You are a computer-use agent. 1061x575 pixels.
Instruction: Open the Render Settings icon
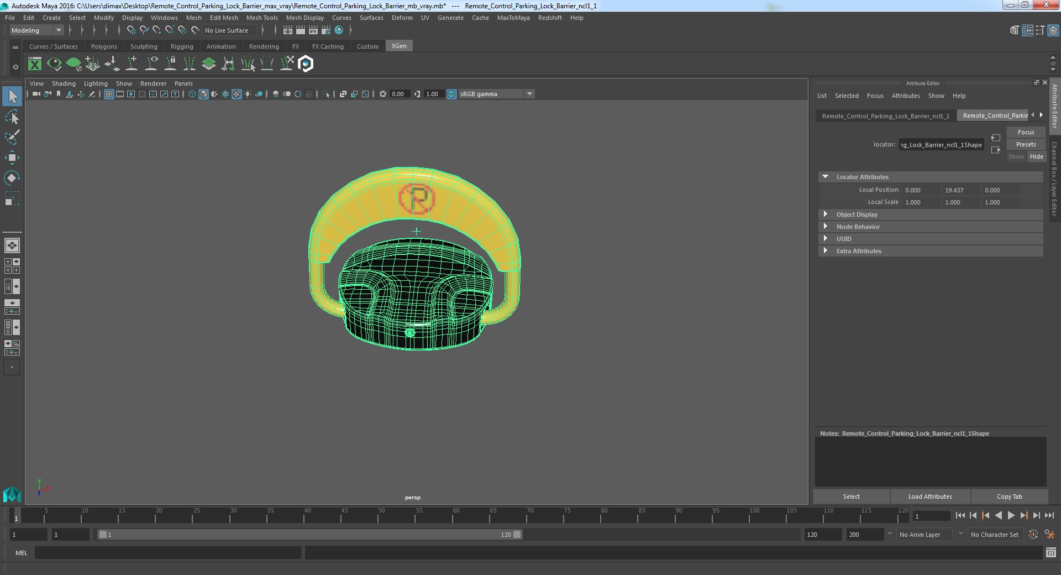[326, 30]
